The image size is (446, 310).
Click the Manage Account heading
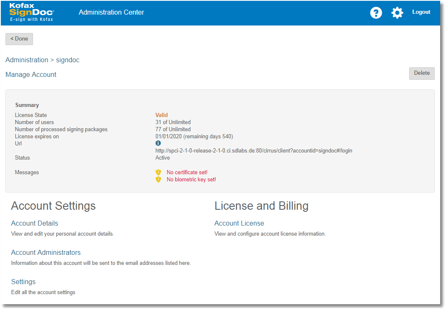pos(31,75)
